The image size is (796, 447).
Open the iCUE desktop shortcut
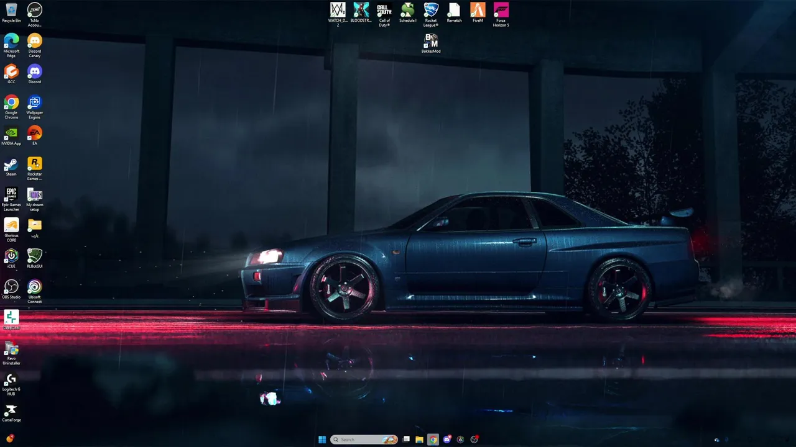(11, 258)
